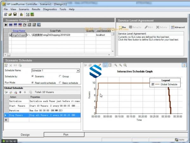The image size is (190, 143).
Task: Open Virtual Users via three-figures icon
Action: point(11,25)
